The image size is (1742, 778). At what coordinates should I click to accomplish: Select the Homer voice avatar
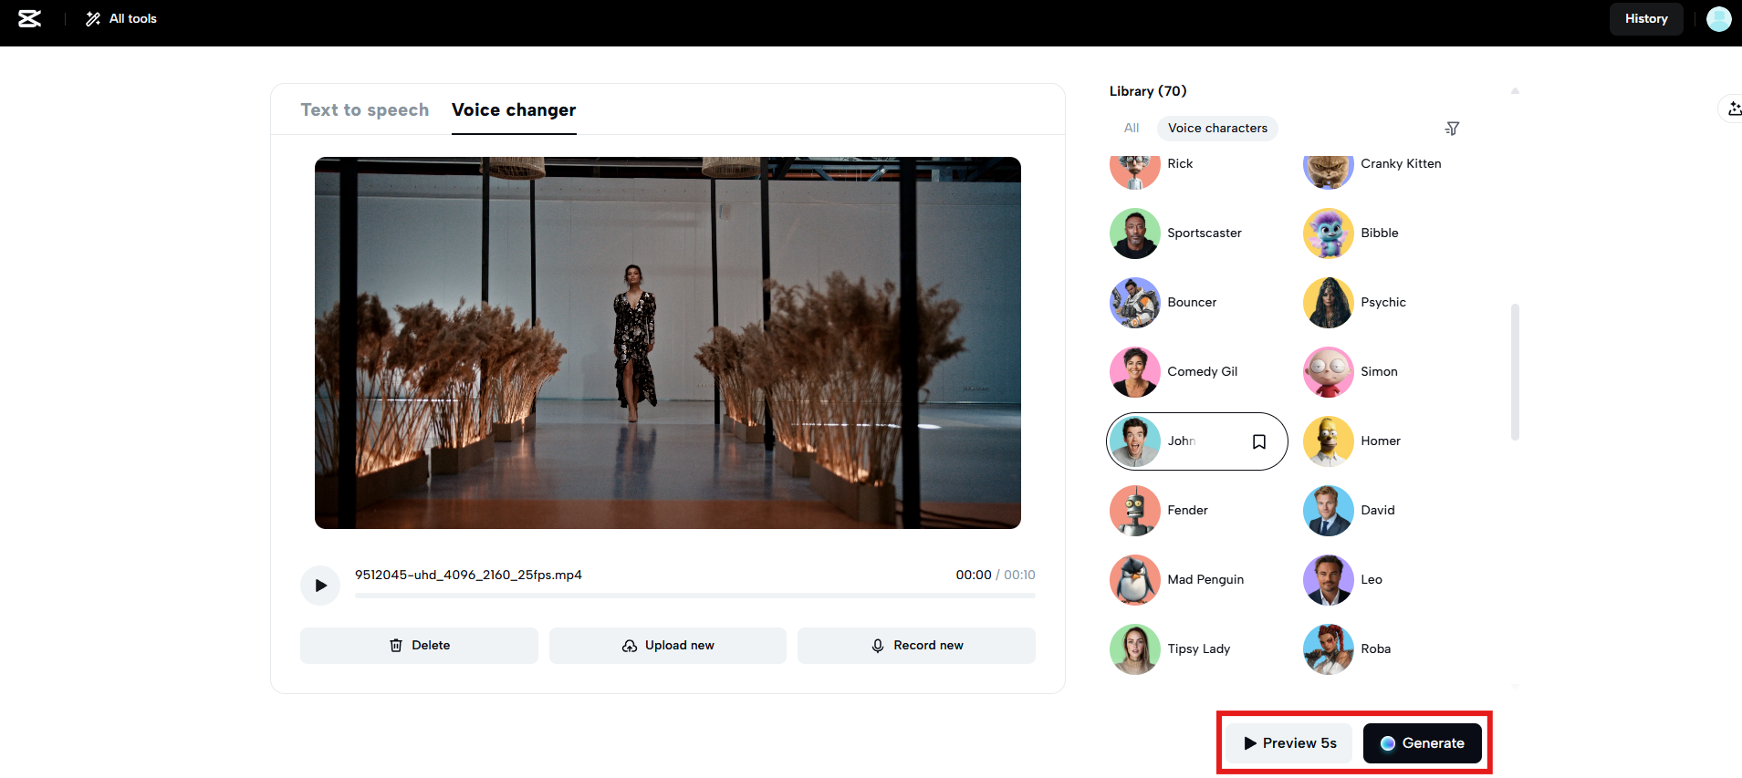pos(1329,441)
